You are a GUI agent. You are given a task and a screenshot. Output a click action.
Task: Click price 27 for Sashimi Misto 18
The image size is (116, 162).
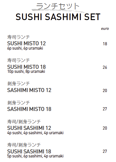[105, 109]
